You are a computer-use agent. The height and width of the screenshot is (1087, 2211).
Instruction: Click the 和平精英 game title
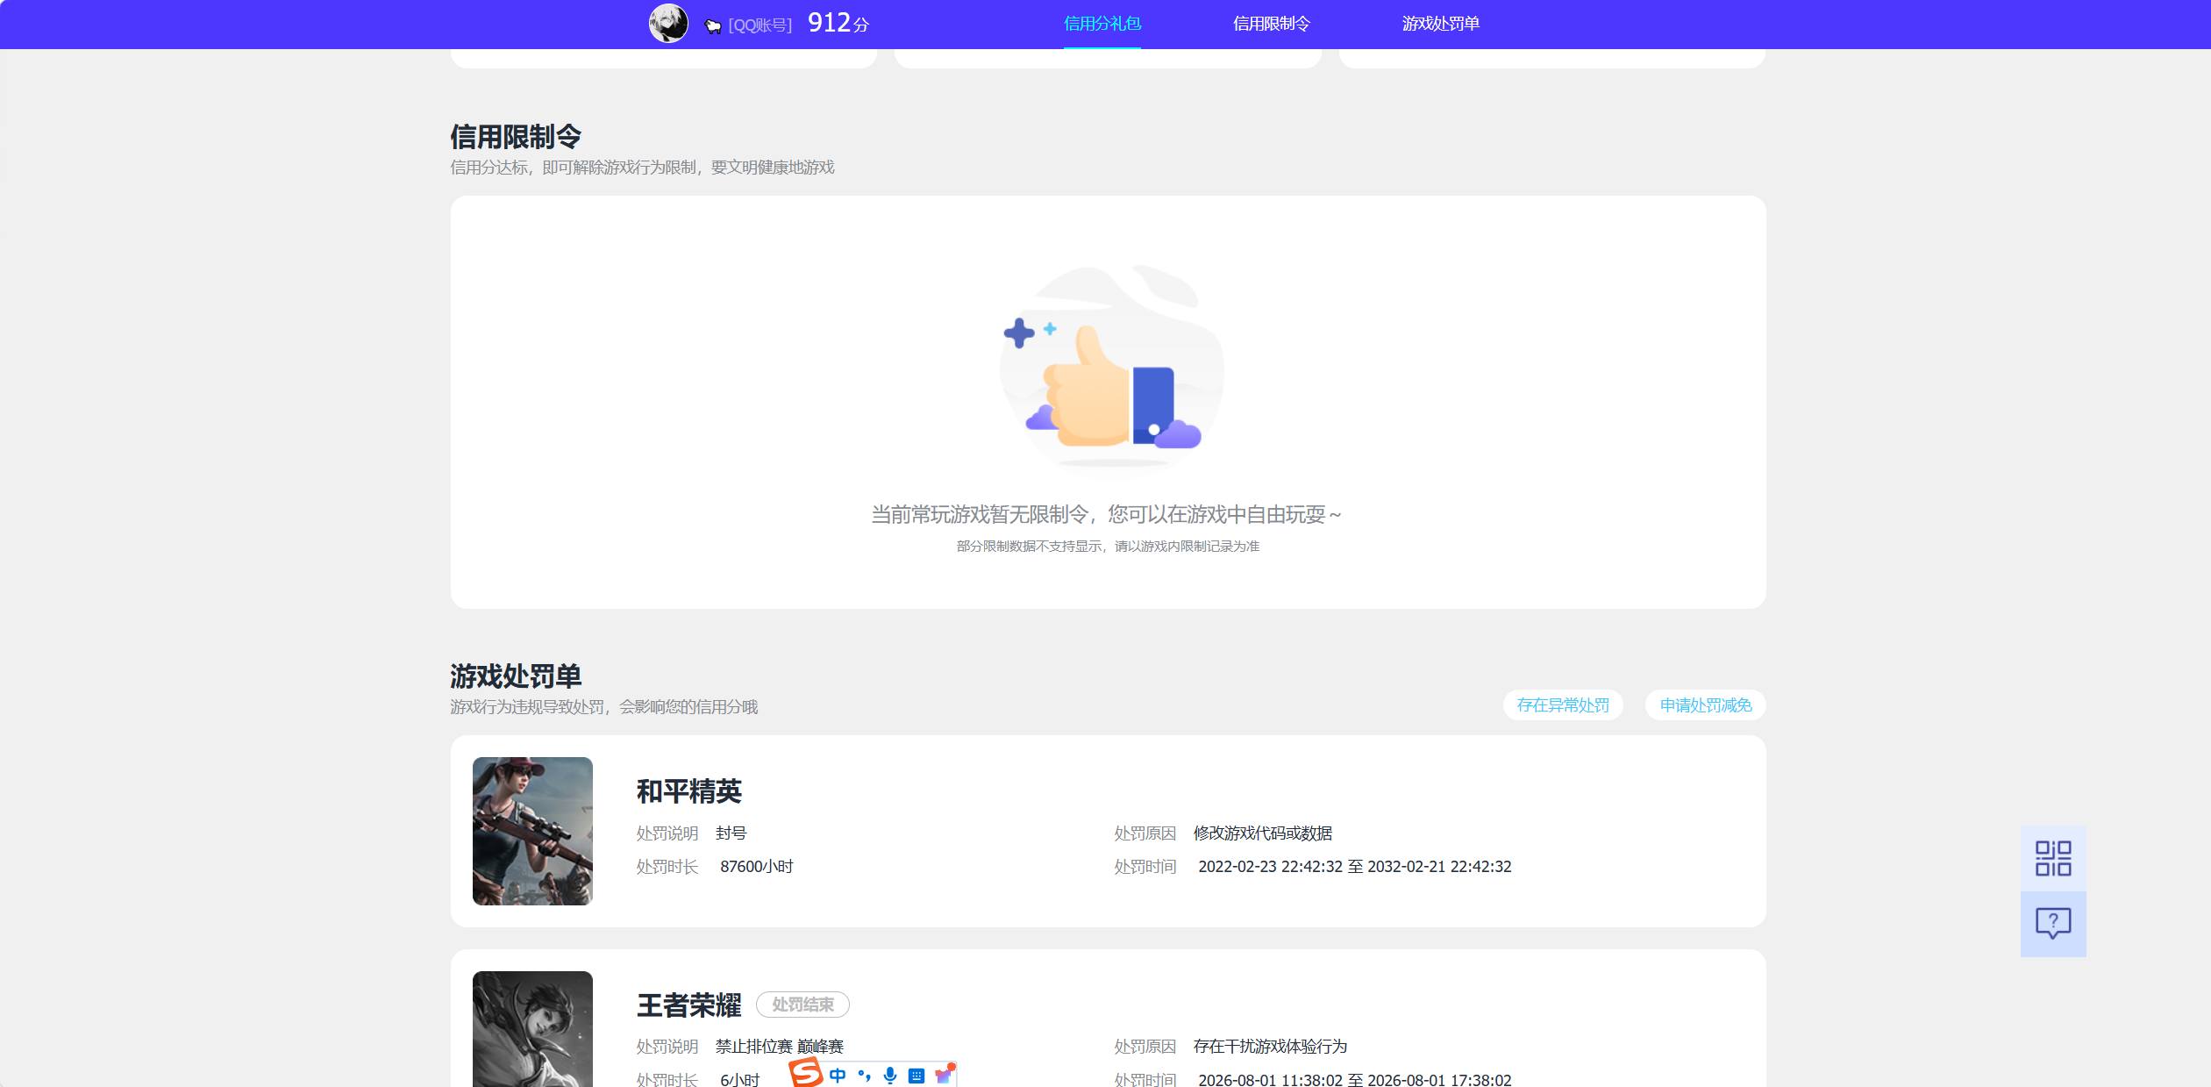click(689, 791)
